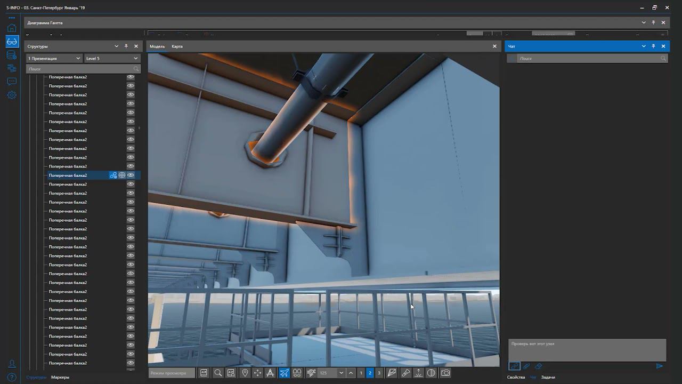Select the footprints walk mode icon
The image size is (682, 384).
click(297, 373)
